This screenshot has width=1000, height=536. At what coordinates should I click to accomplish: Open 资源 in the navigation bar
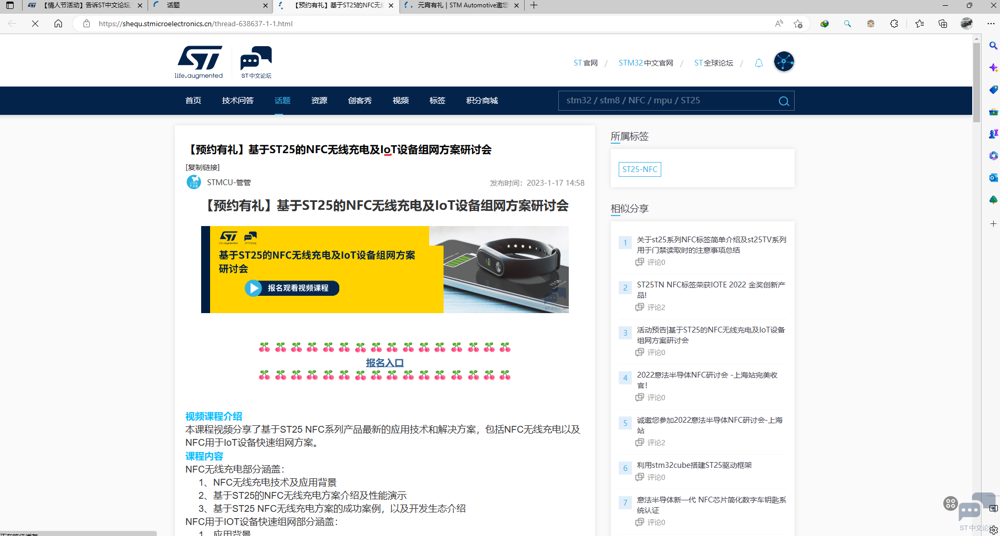319,101
